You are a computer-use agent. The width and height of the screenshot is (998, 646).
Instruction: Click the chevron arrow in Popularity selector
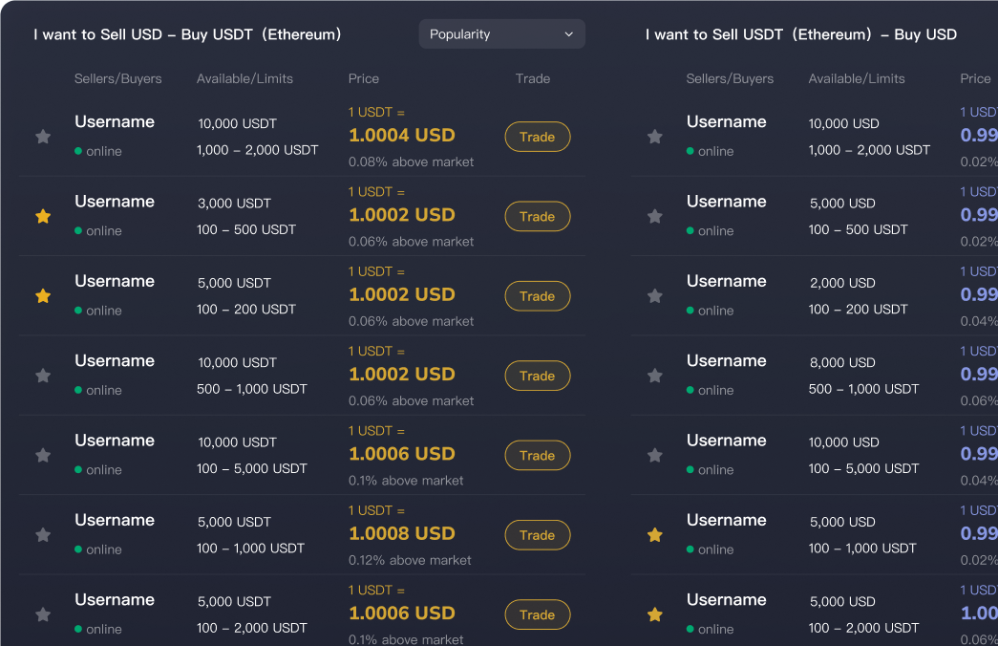[x=569, y=34]
